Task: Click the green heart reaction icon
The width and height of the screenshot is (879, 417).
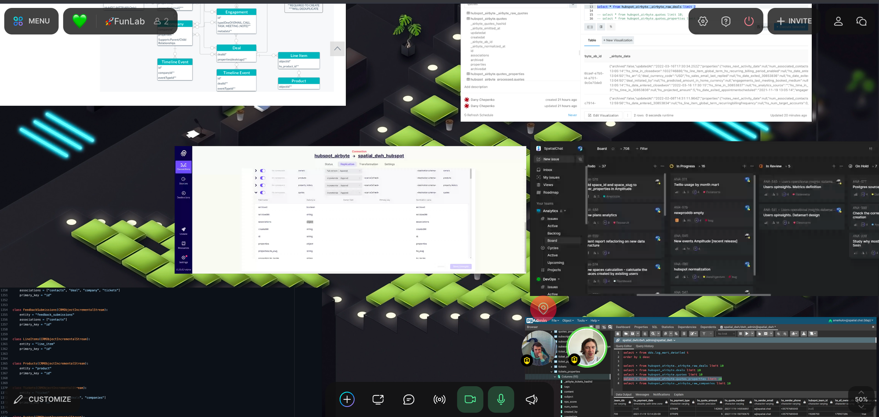Action: pos(80,21)
